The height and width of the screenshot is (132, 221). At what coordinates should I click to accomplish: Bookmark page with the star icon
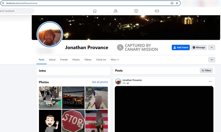coord(177,3)
